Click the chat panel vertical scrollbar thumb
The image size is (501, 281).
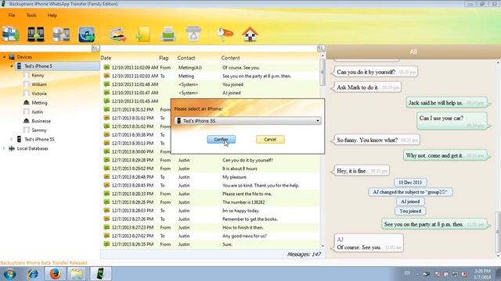(498, 232)
